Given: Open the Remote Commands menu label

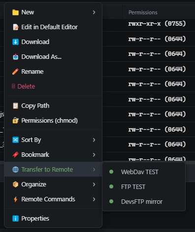Looking at the screenshot, I should click(48, 199).
